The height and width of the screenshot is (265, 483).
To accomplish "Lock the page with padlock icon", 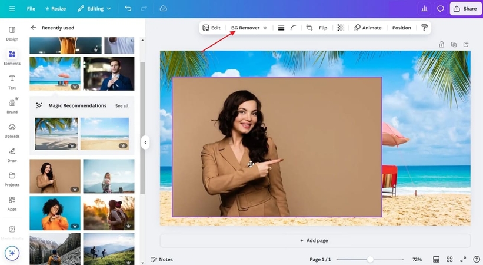I will coord(441,44).
